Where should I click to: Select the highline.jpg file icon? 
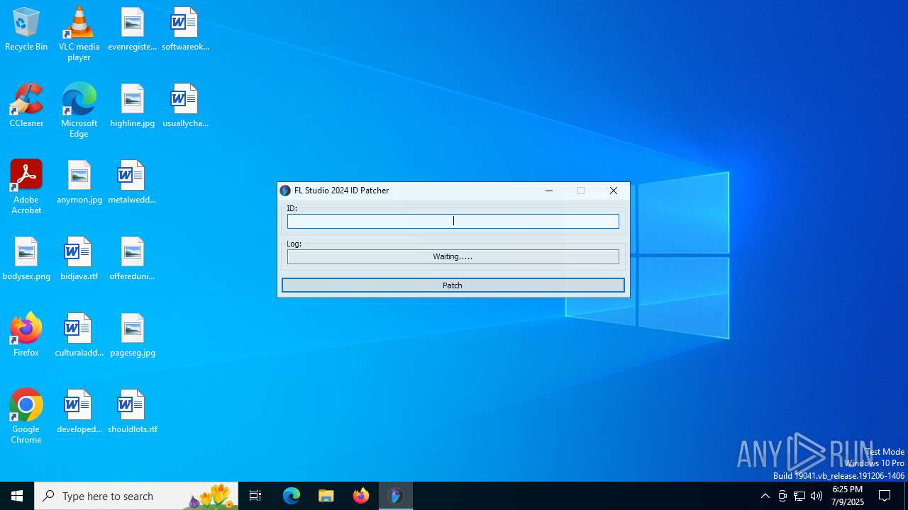pos(133,106)
